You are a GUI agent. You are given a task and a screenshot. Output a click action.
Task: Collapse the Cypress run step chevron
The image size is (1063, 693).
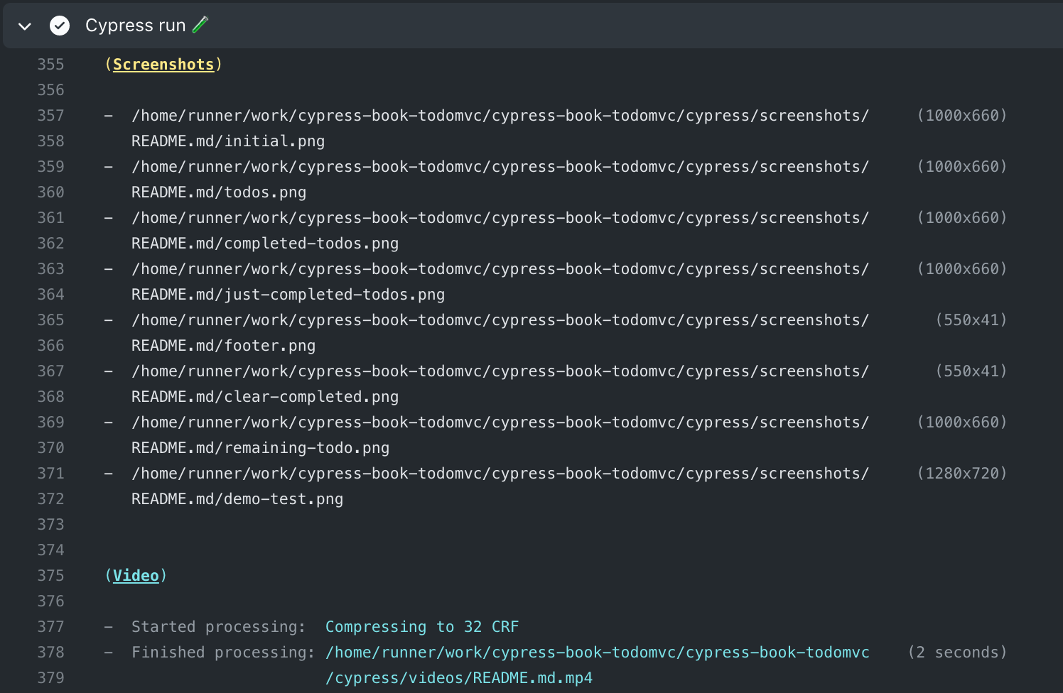[x=25, y=26]
